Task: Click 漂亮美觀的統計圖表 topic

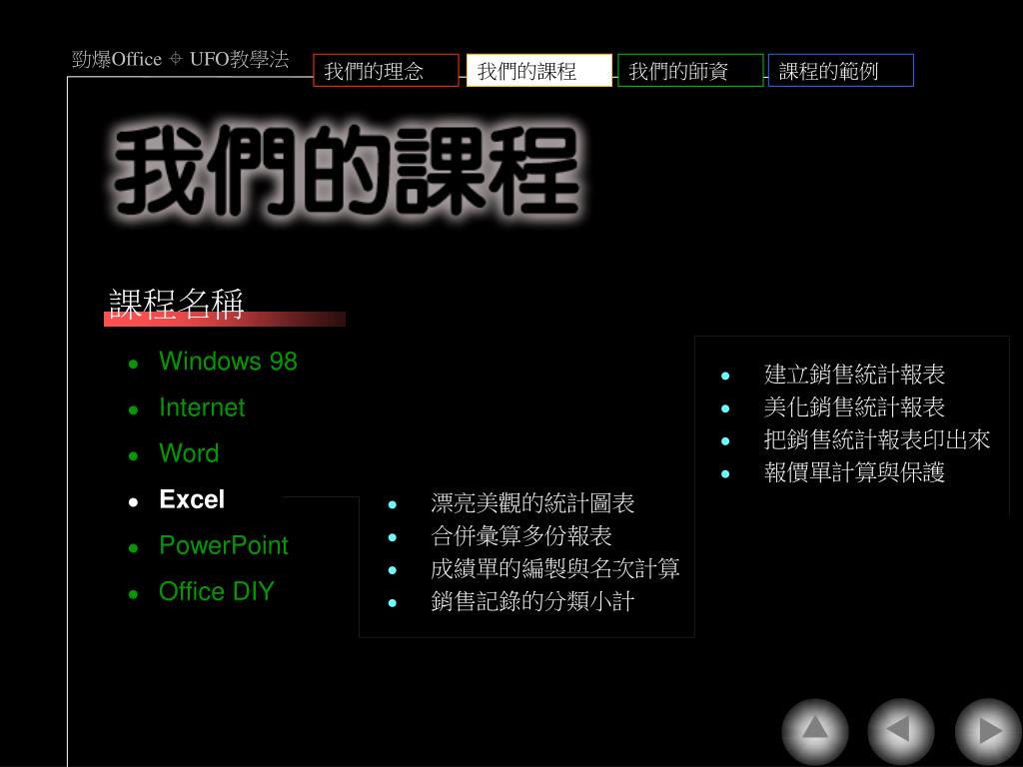Action: [x=532, y=503]
